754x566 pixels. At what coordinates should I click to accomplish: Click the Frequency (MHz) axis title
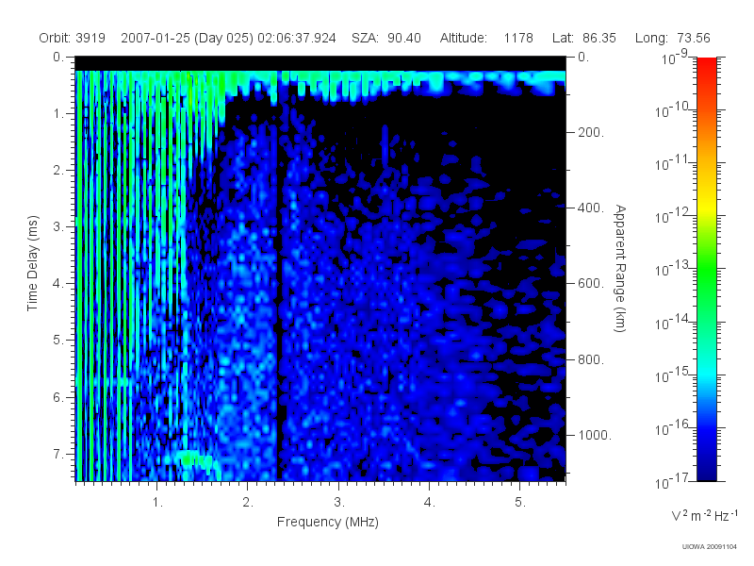(x=328, y=523)
